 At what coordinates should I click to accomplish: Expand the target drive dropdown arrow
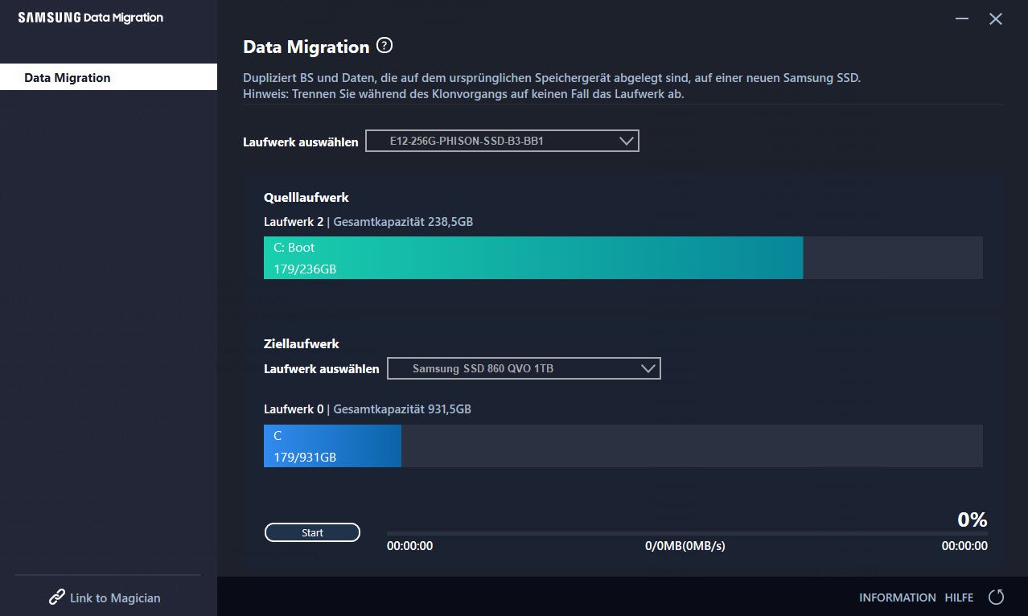tap(648, 368)
